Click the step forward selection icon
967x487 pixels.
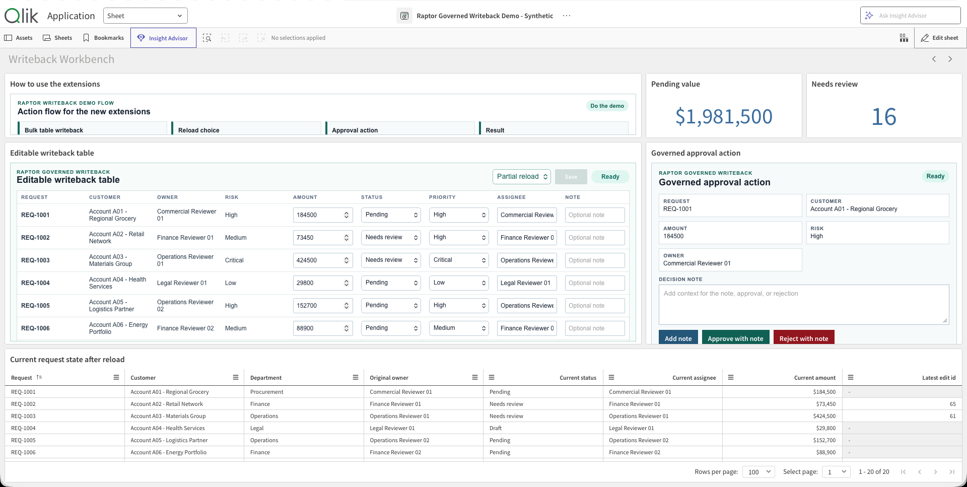(x=243, y=38)
